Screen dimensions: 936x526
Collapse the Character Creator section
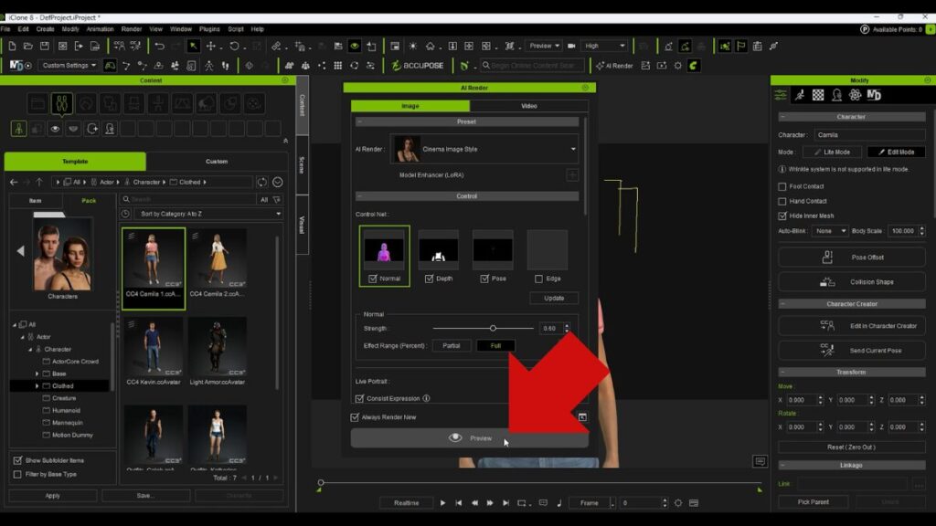[x=782, y=304]
